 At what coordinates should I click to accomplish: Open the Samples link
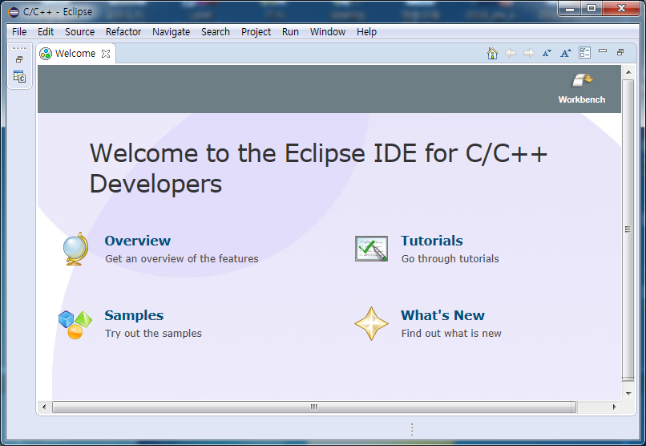[x=134, y=315]
